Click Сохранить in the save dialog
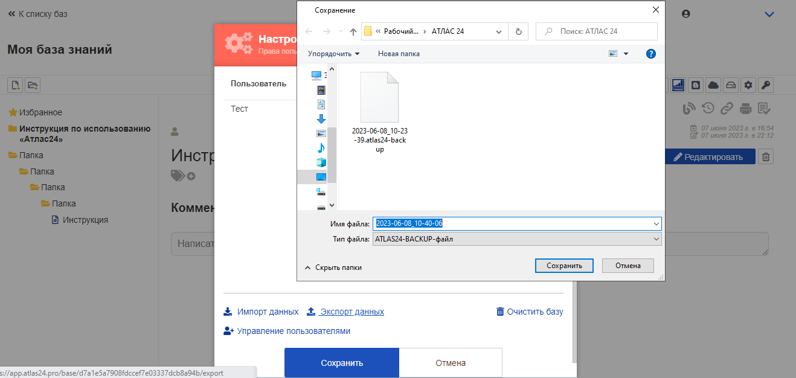This screenshot has width=796, height=378. (564, 266)
